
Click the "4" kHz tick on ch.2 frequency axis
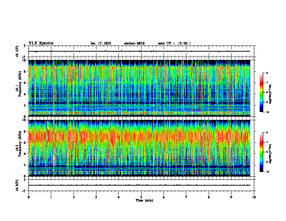click(x=26, y=154)
